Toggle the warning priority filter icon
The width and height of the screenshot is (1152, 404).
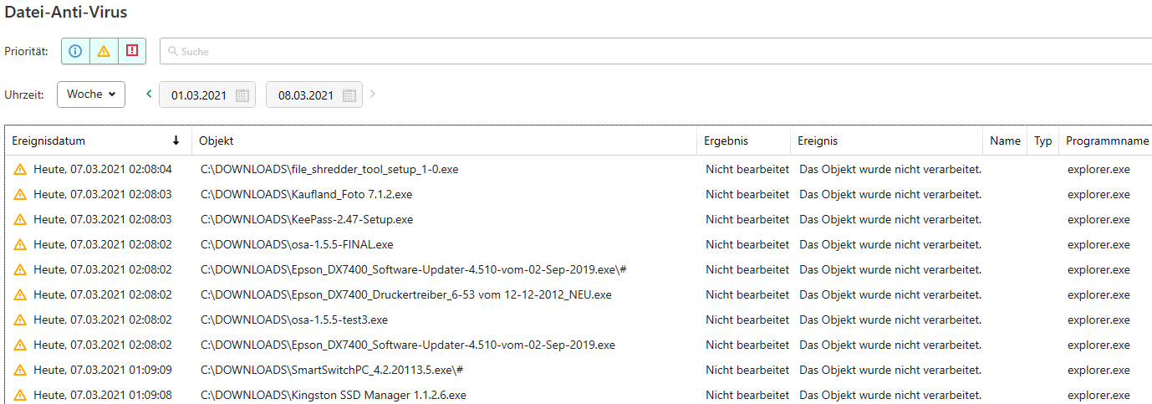click(104, 51)
